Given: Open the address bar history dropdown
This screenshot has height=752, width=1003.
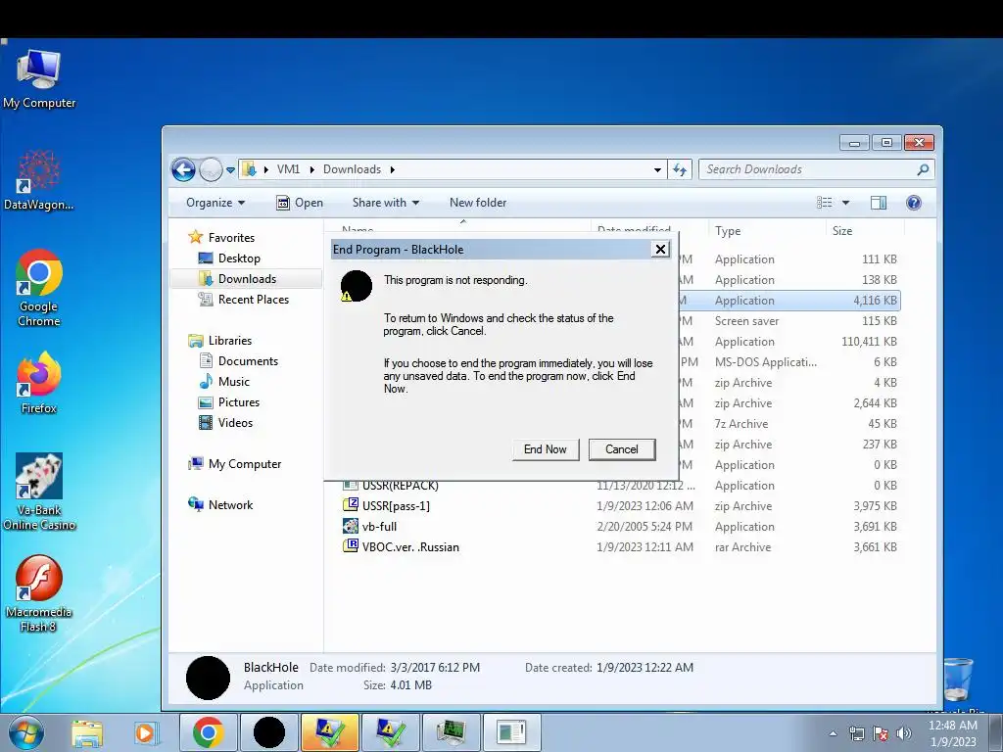Looking at the screenshot, I should [x=657, y=170].
